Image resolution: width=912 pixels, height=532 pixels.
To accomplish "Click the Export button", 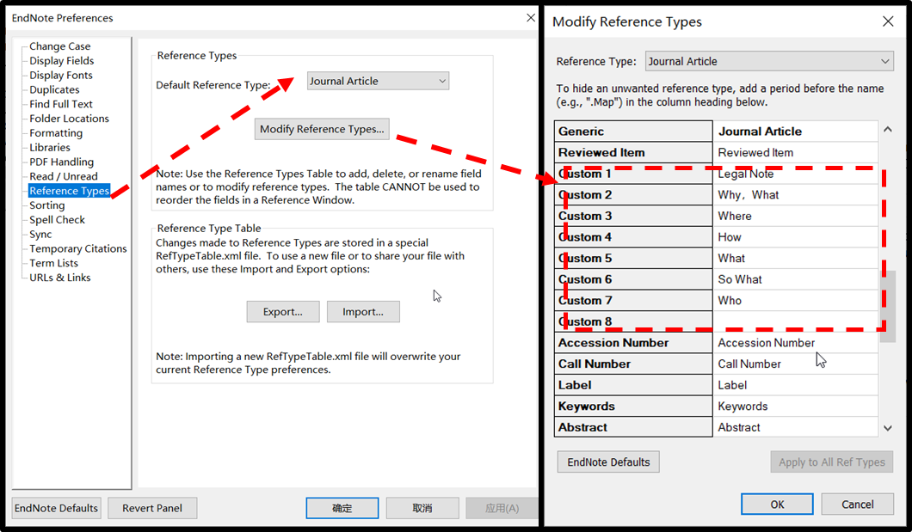I will click(x=283, y=312).
